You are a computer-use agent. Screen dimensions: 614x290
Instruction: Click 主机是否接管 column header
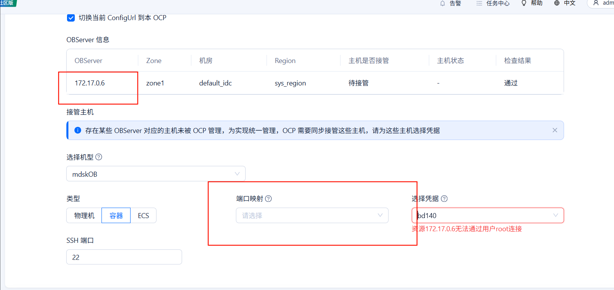point(368,61)
